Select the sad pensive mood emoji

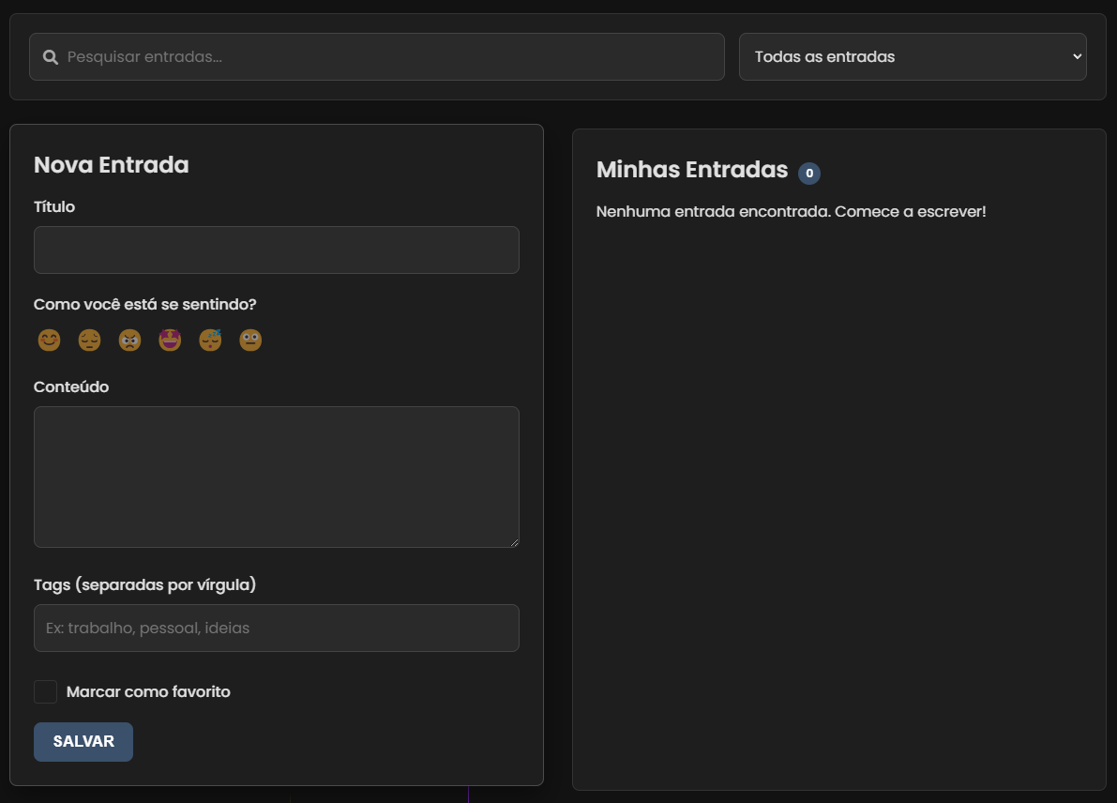(90, 340)
